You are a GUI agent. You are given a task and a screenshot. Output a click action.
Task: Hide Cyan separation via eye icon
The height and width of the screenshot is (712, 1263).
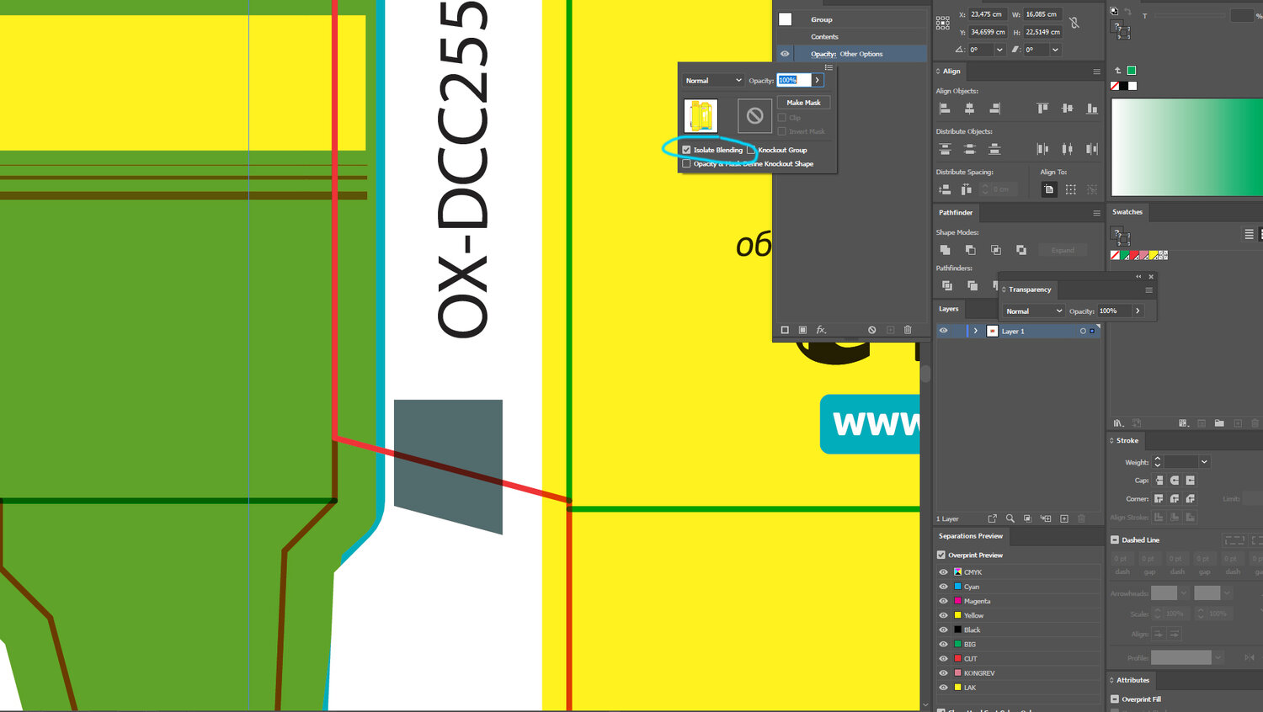(x=943, y=587)
